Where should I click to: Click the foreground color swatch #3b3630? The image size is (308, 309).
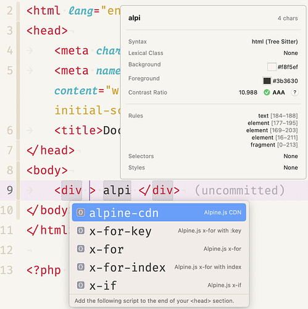[267, 81]
